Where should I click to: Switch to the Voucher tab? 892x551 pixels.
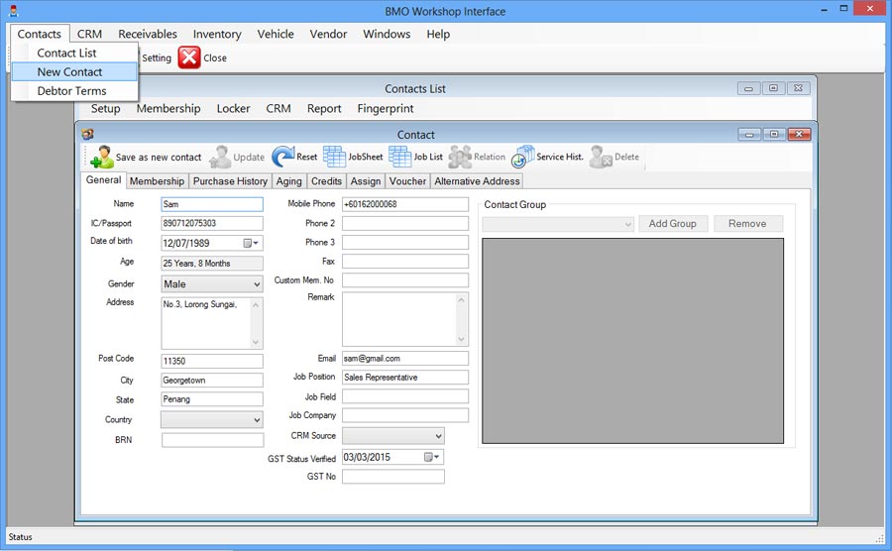(x=407, y=180)
